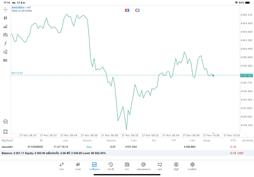Open the XAUUSDm symbol title selector
The image size is (254, 177).
click(21, 8)
